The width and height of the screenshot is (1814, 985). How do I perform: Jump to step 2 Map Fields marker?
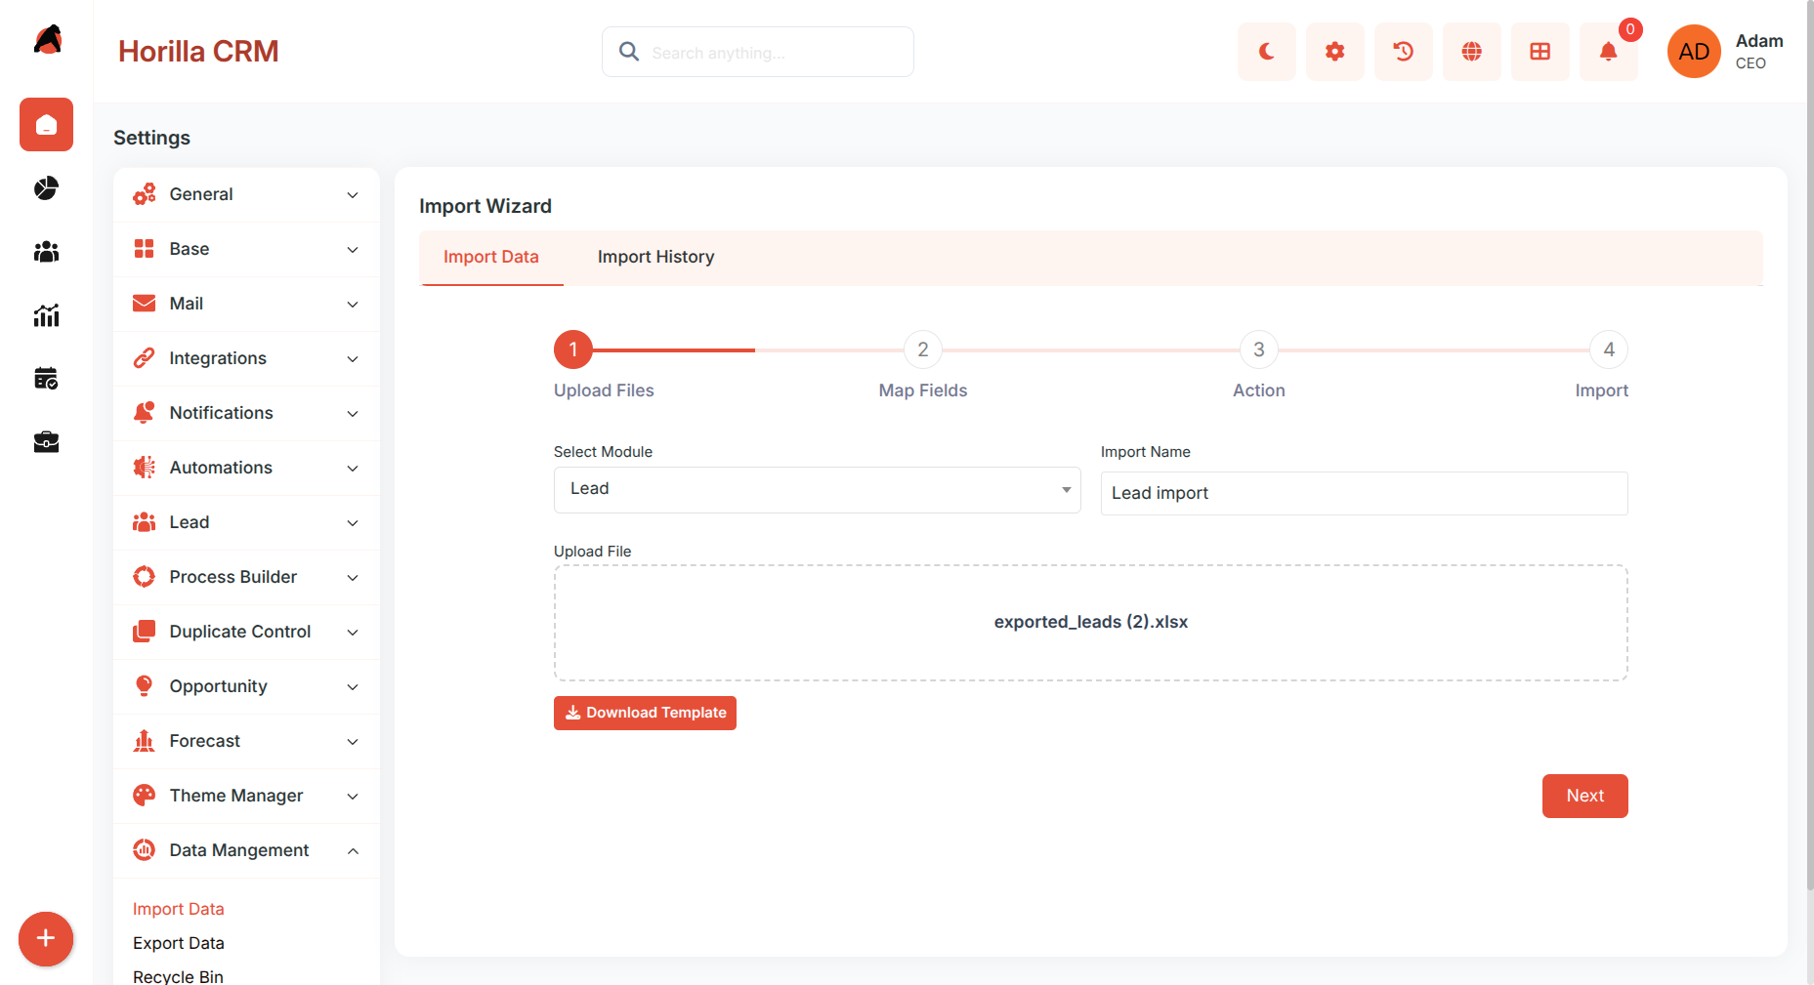click(x=922, y=349)
